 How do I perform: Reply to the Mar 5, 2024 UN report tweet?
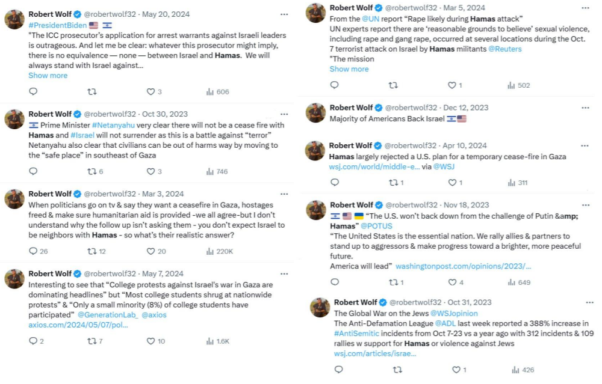coord(334,85)
